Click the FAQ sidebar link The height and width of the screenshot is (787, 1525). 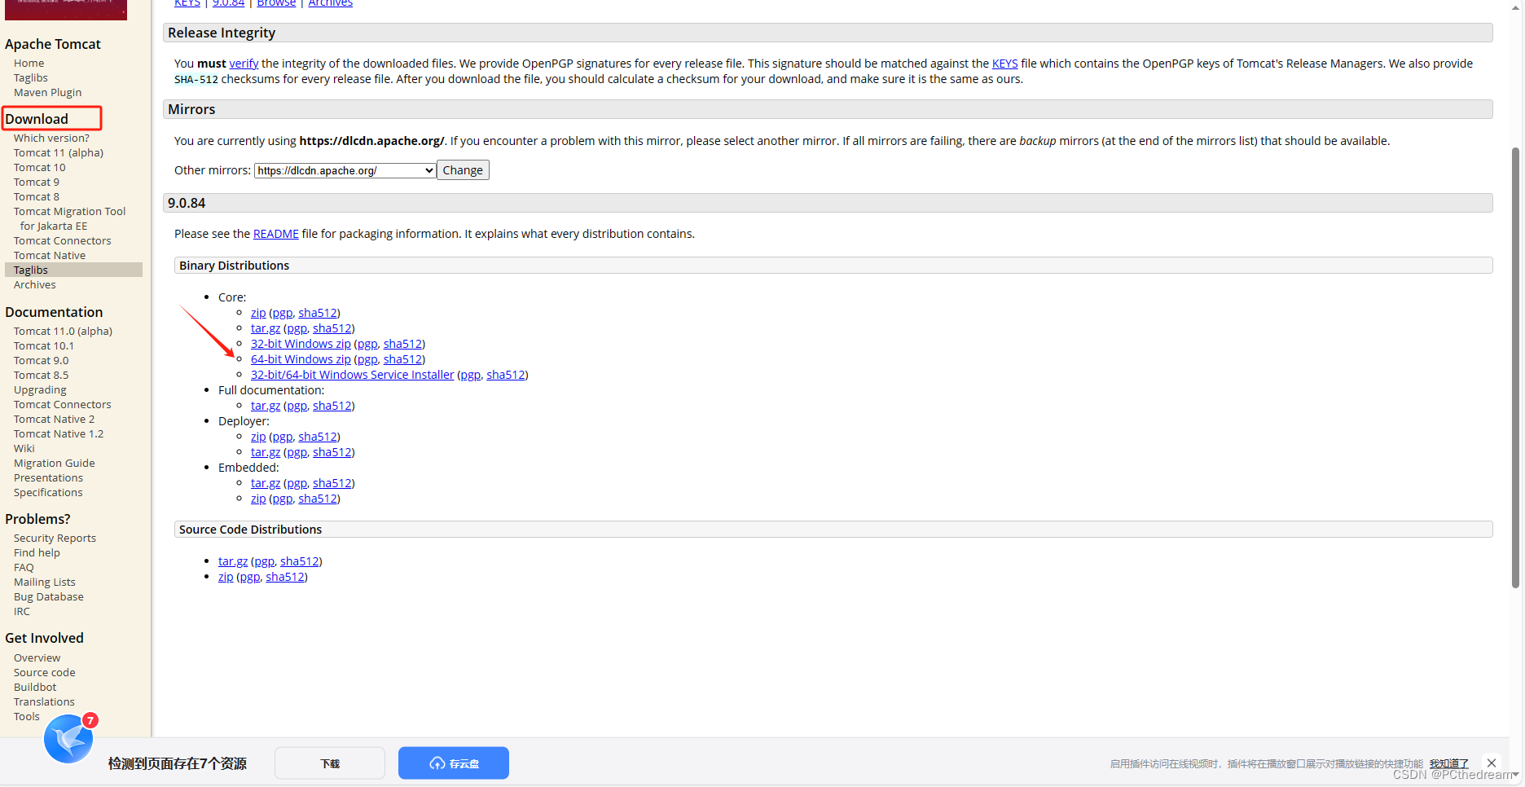pos(24,568)
